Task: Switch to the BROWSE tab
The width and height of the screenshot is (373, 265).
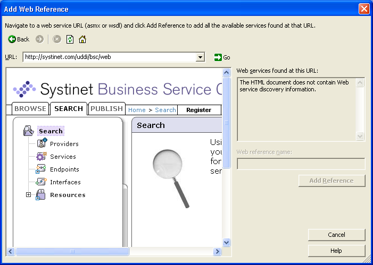Action: [30, 109]
